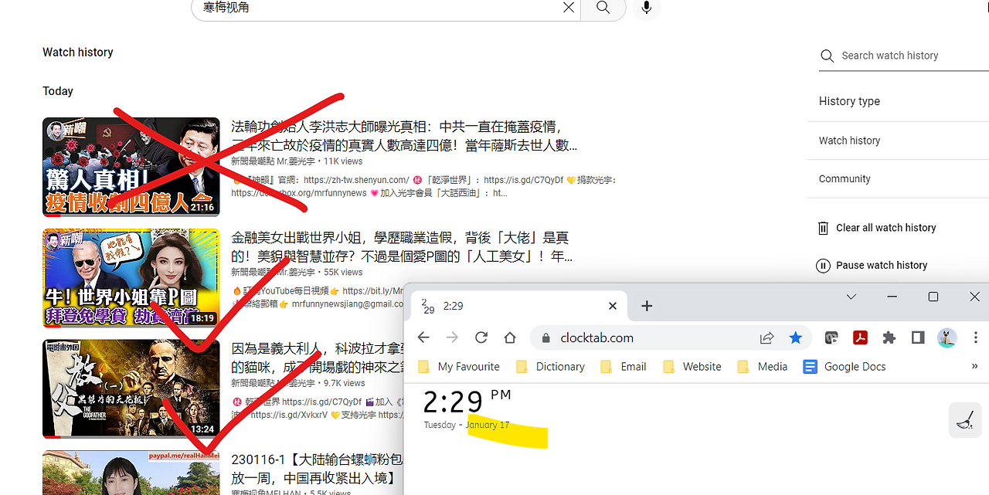The width and height of the screenshot is (989, 495).
Task: Open the Extensions puzzle piece menu
Action: 889,337
